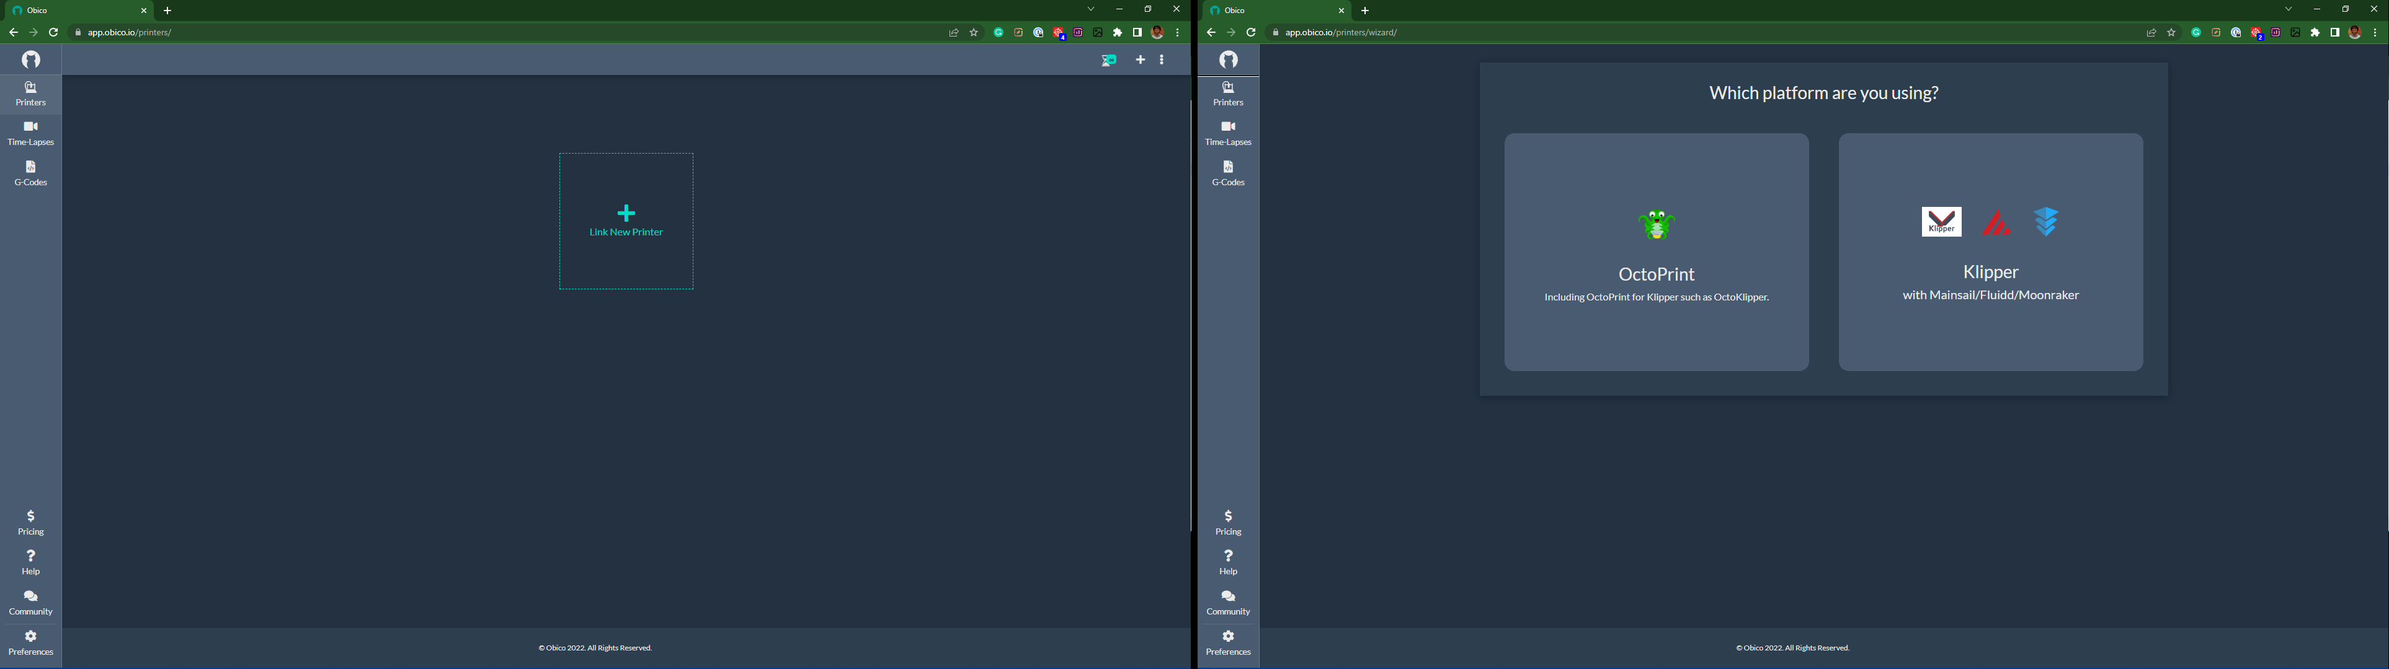Click the plus icon in Obico's top bar
Viewport: 2389px width, 669px height.
pos(1141,60)
